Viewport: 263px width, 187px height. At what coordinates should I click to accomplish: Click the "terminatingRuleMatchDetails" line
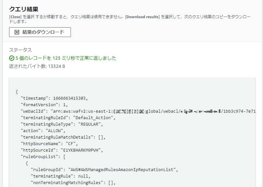pyautogui.click(x=63, y=137)
